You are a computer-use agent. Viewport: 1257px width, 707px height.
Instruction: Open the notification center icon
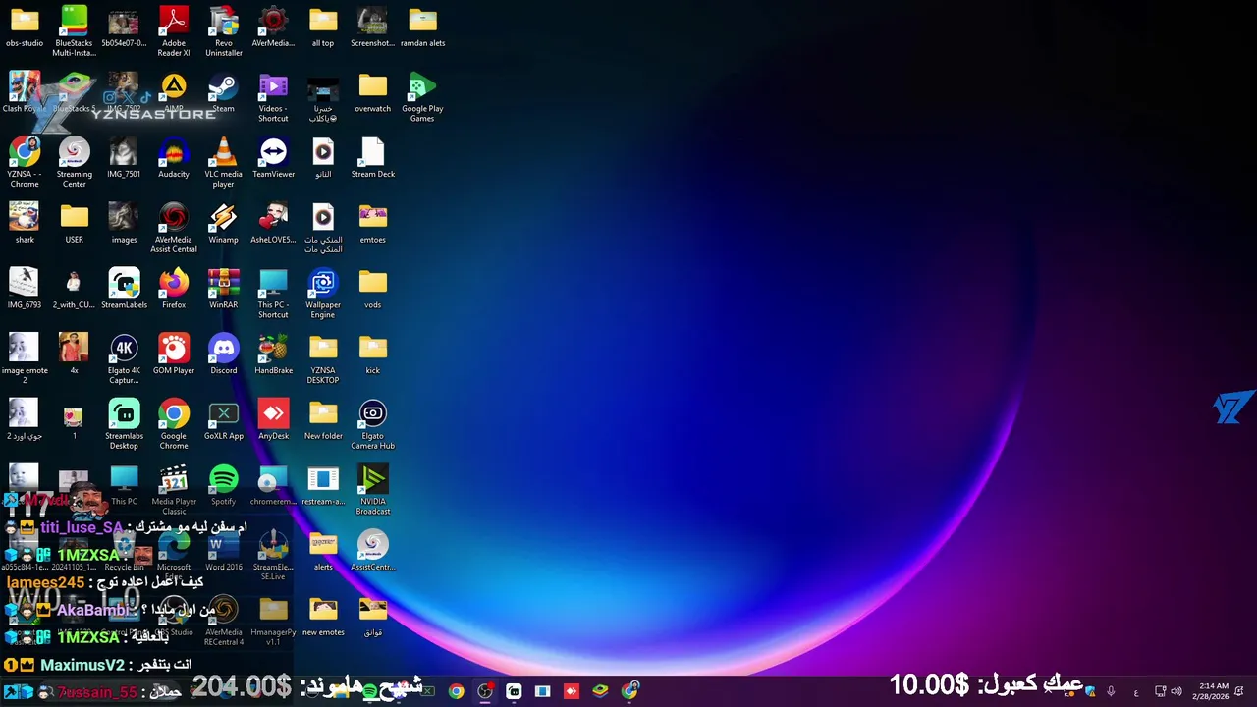[1240, 691]
